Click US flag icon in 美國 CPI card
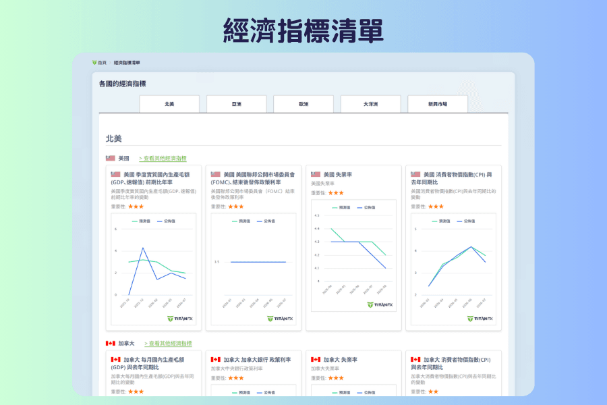 [x=415, y=174]
